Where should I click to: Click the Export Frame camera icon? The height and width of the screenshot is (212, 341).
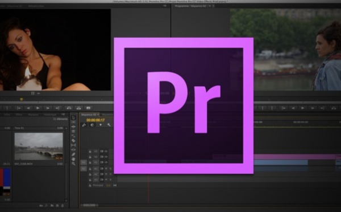pos(88,108)
